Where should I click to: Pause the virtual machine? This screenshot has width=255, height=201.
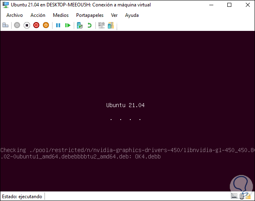click(58, 25)
